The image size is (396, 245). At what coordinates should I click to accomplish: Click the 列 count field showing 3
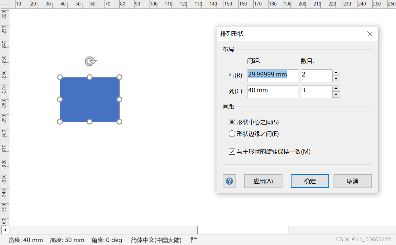tap(316, 92)
